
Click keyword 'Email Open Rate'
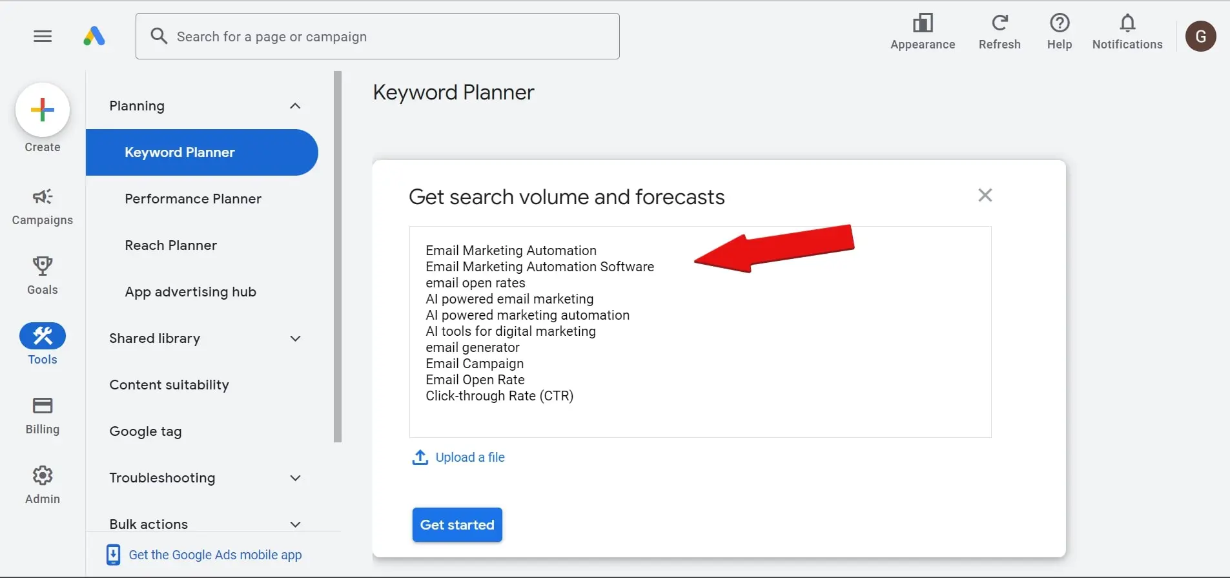[475, 380]
